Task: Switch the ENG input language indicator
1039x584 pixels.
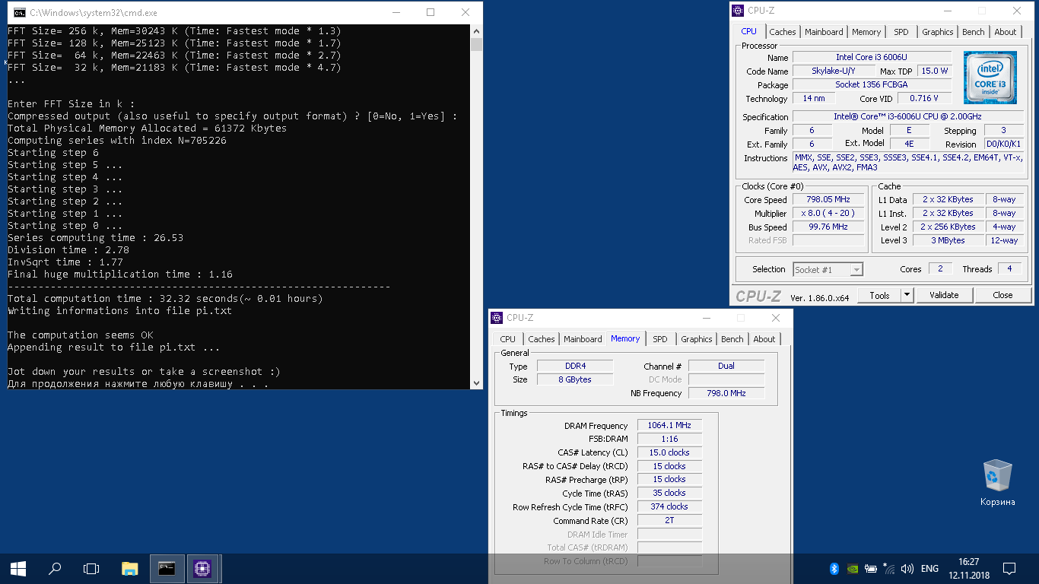Action: (x=929, y=568)
